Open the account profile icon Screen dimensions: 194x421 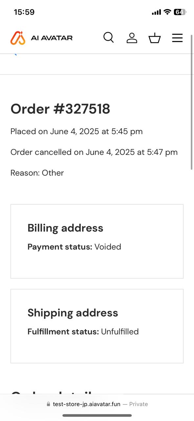pyautogui.click(x=132, y=38)
